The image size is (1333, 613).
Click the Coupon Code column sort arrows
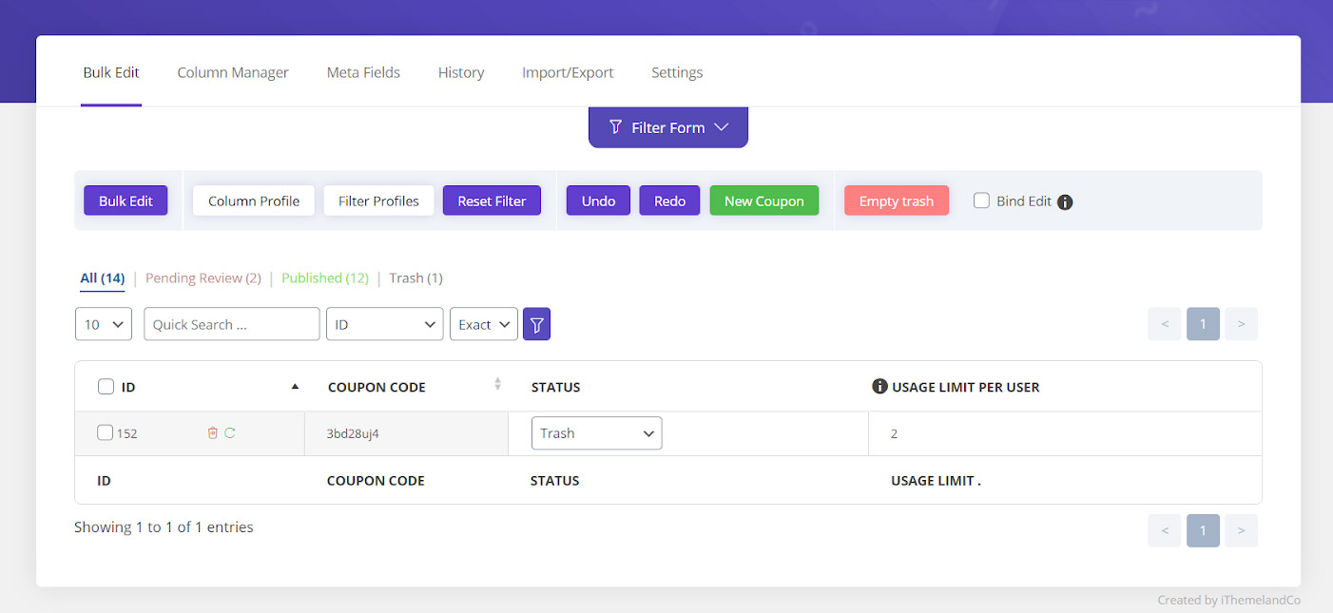point(497,384)
